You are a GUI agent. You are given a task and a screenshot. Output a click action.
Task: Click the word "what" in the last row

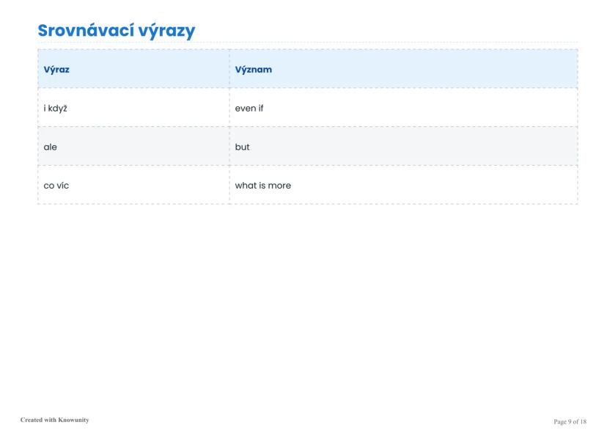pyautogui.click(x=246, y=186)
